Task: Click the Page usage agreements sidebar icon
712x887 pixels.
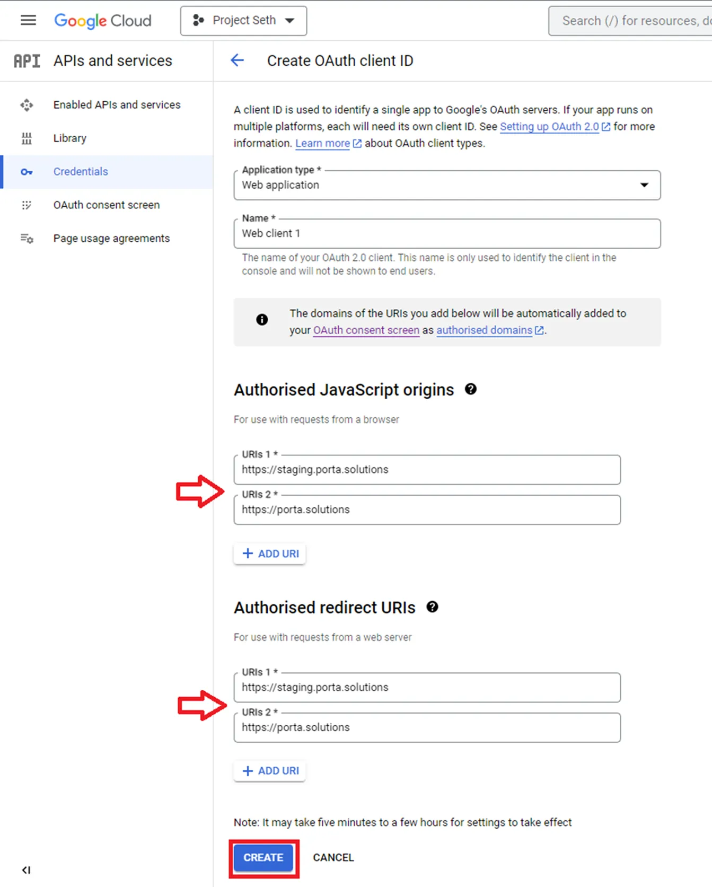Action: pos(27,239)
